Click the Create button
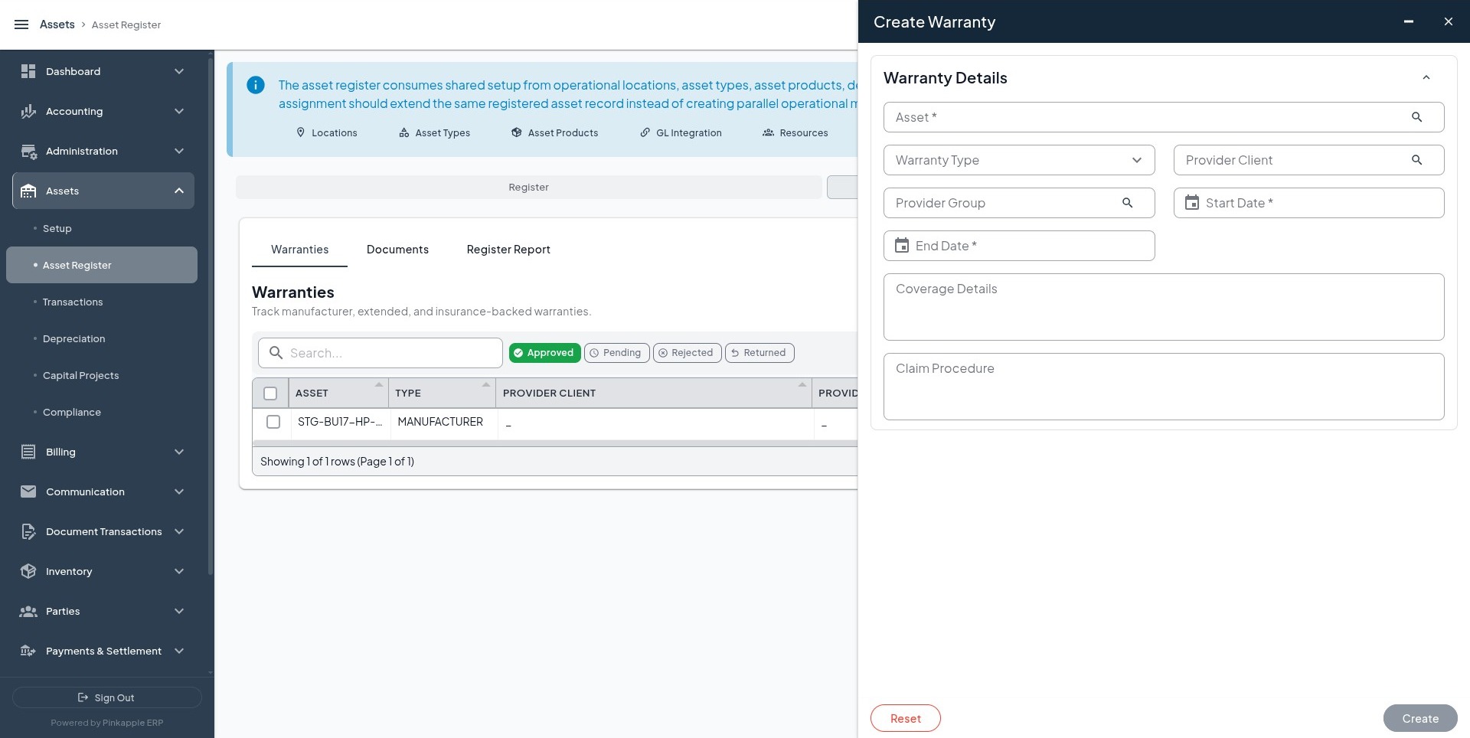This screenshot has height=738, width=1470. click(1419, 718)
